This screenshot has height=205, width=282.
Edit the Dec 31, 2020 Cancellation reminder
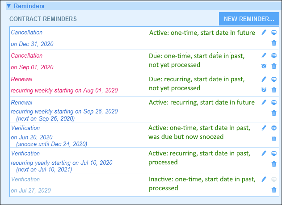tap(264, 32)
